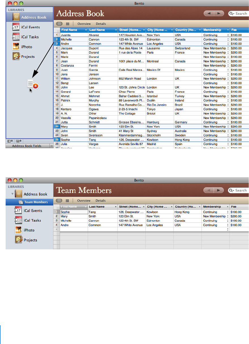Click '852 Marsh Road' street cell

click(x=132, y=78)
